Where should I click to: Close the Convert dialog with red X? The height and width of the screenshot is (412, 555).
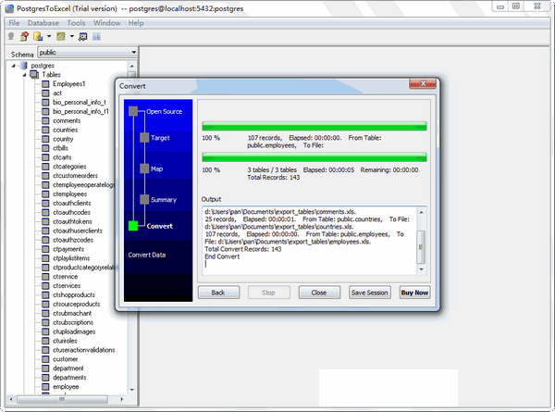[423, 83]
